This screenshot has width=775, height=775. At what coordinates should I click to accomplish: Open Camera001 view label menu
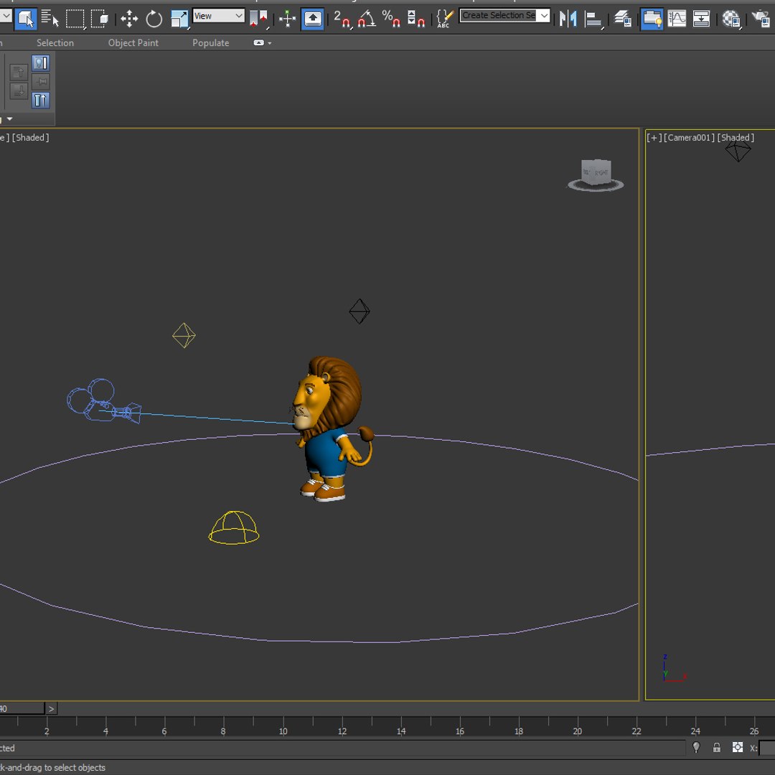click(690, 137)
